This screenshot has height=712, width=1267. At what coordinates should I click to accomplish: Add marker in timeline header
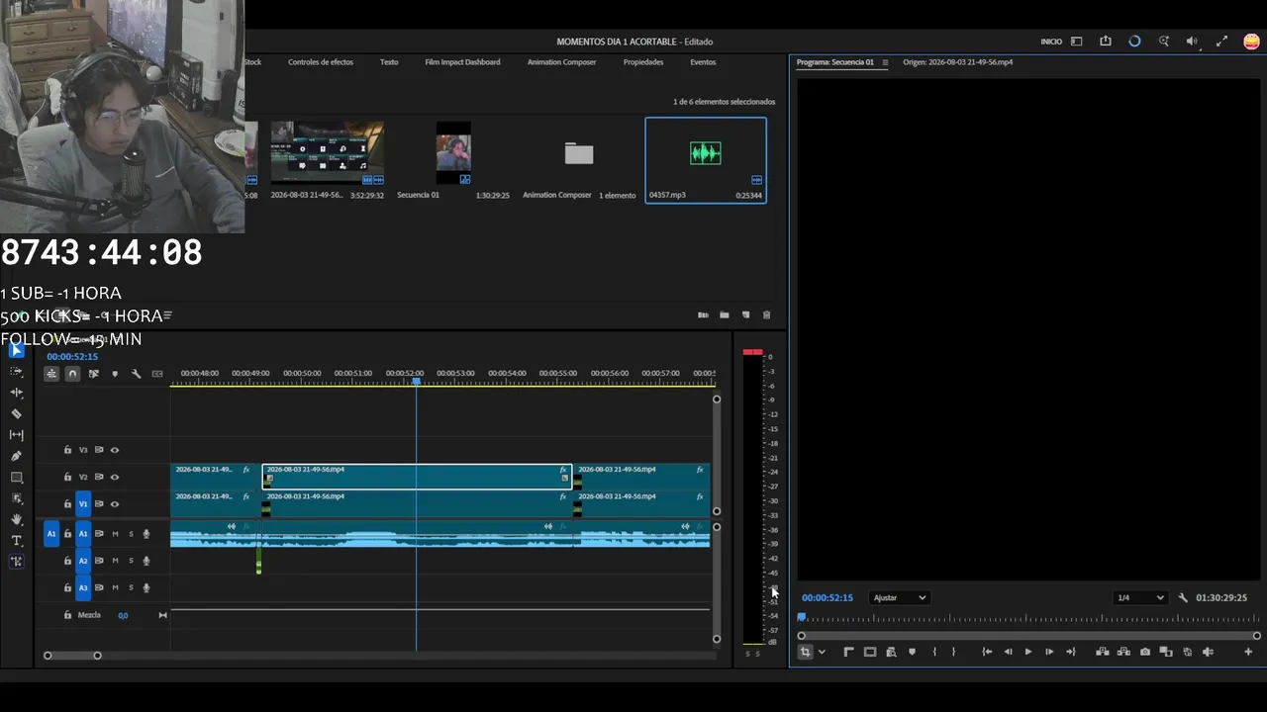tap(115, 374)
